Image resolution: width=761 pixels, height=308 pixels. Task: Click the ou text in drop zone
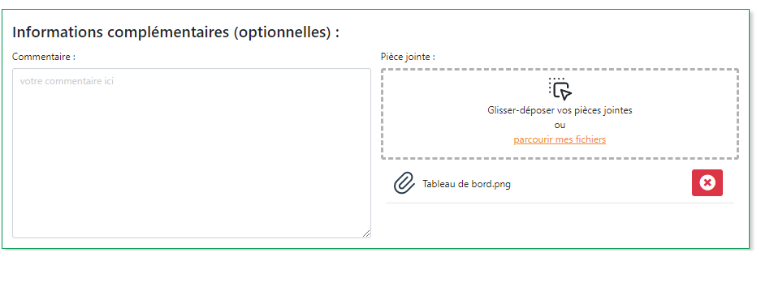(x=560, y=125)
